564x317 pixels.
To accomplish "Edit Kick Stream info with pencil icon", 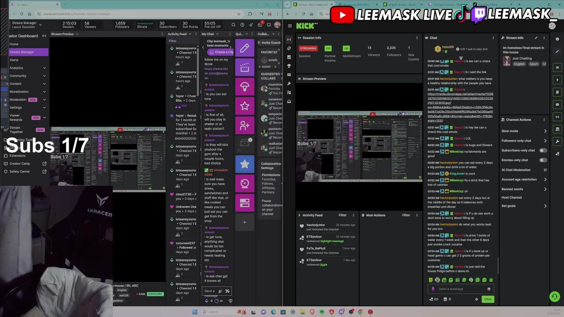I will [x=536, y=38].
